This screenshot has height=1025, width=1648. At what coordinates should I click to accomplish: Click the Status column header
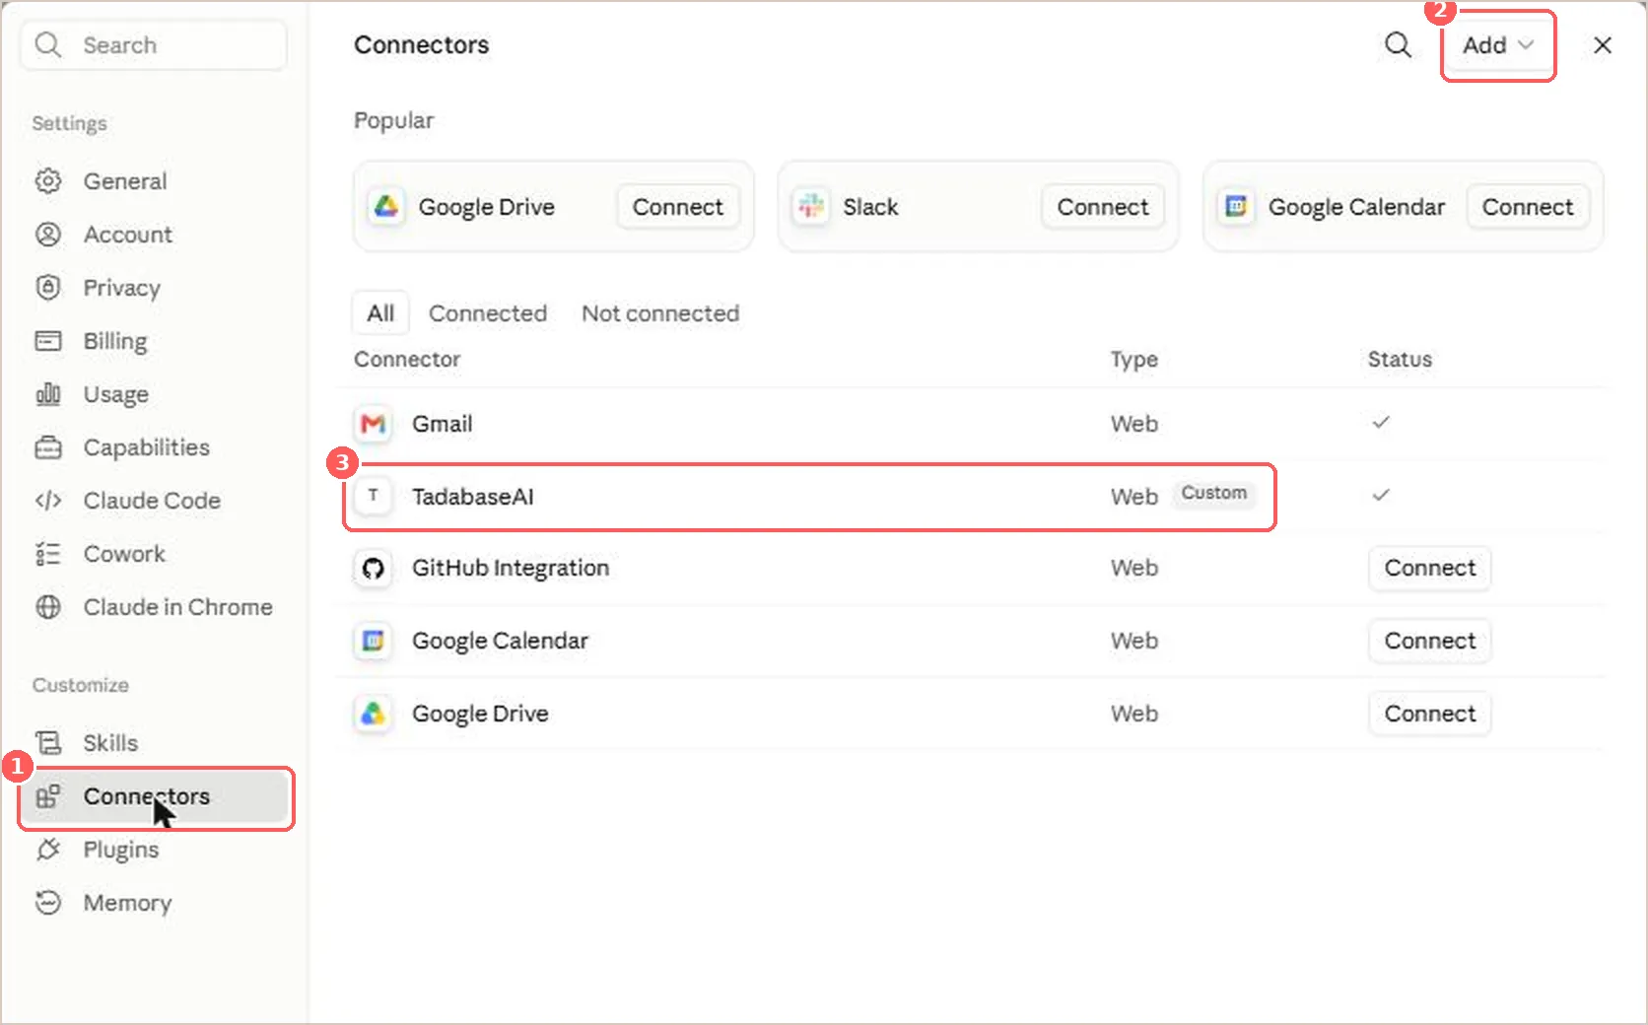1400,360
